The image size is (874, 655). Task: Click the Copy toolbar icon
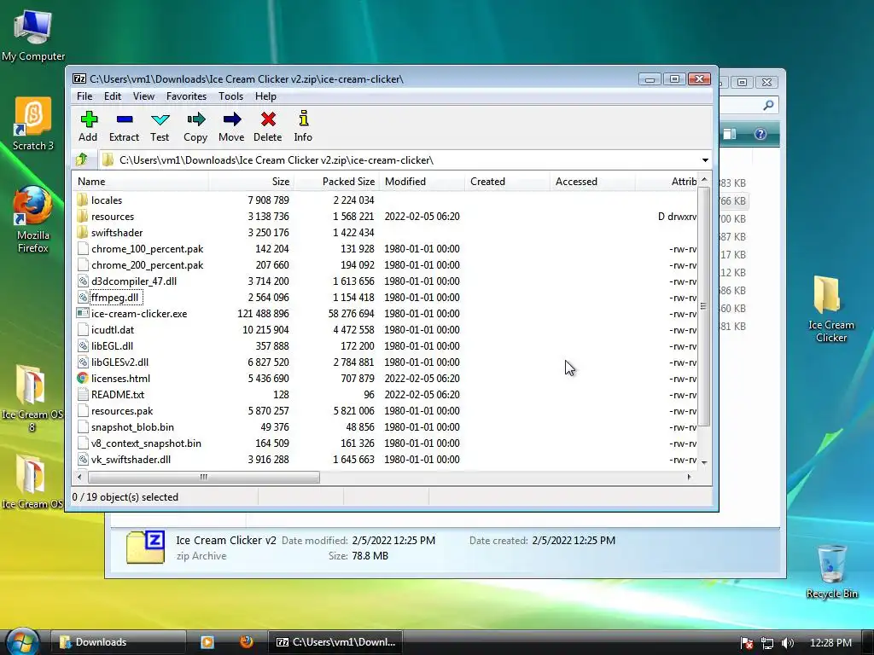(195, 126)
